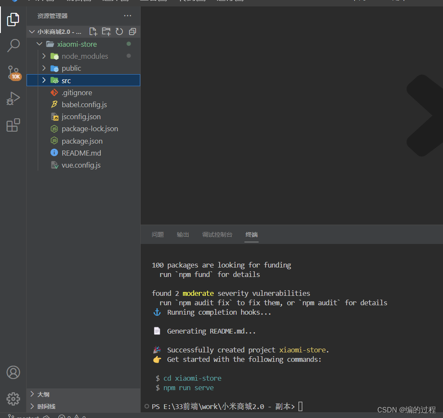Click the node_modules folder icon

pyautogui.click(x=54, y=56)
